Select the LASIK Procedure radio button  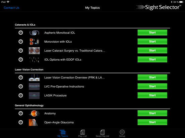(21, 95)
